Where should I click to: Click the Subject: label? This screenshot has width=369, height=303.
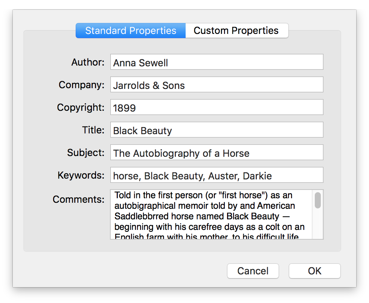click(x=86, y=153)
